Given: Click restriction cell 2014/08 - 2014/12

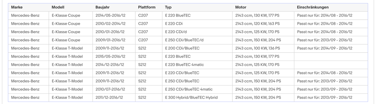Looking at the screenshot, I should coord(324,24).
